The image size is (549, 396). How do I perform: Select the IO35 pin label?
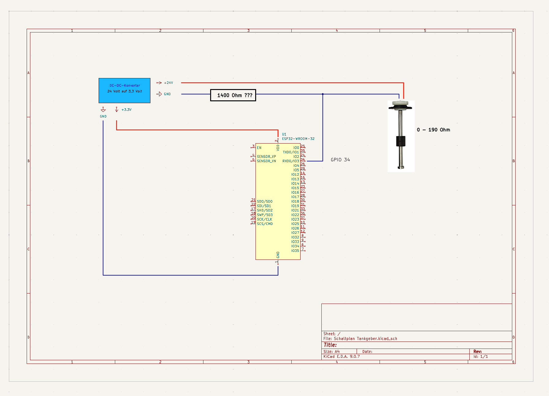[x=295, y=251]
